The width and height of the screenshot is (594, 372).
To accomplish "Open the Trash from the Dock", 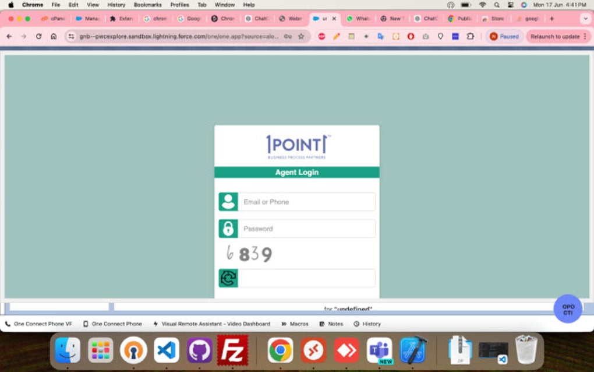I will [526, 349].
